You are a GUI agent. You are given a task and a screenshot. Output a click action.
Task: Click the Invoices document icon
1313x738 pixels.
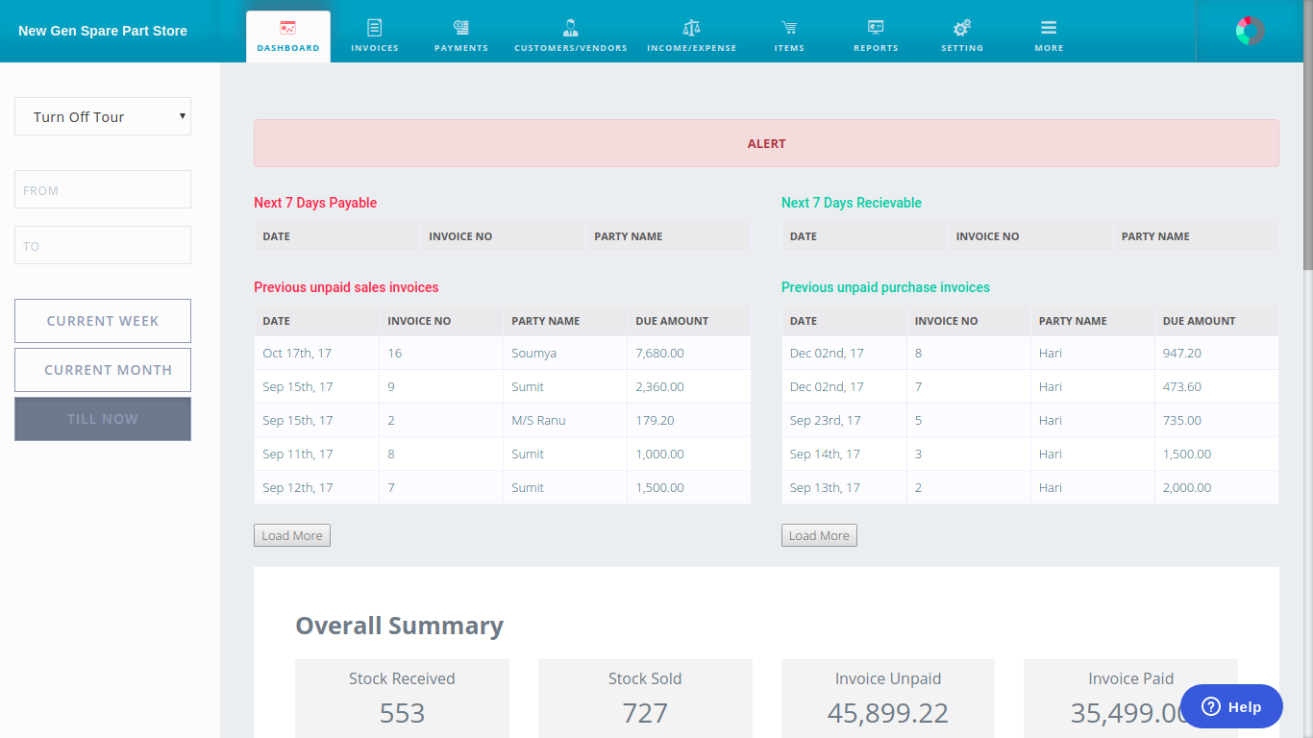coord(375,28)
